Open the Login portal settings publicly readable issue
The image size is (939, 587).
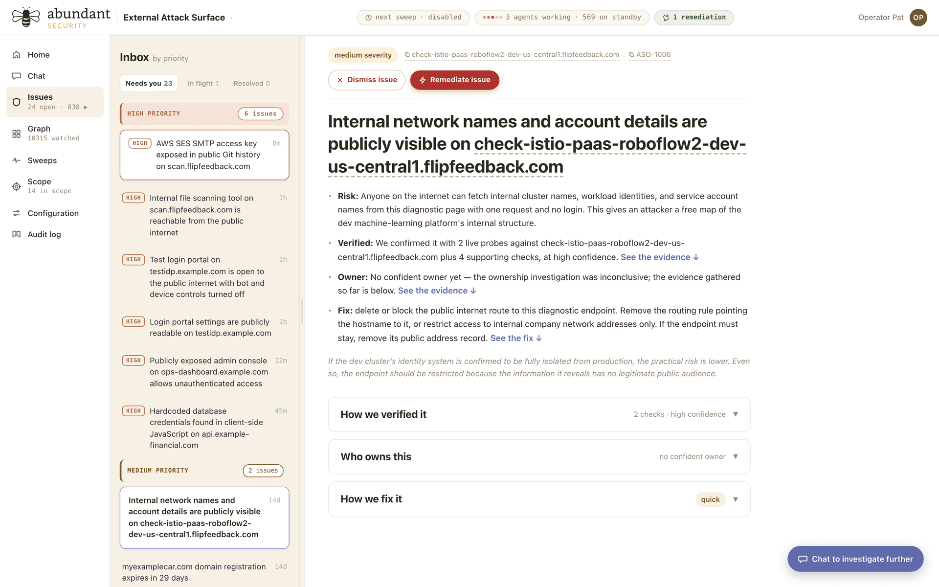coord(204,327)
